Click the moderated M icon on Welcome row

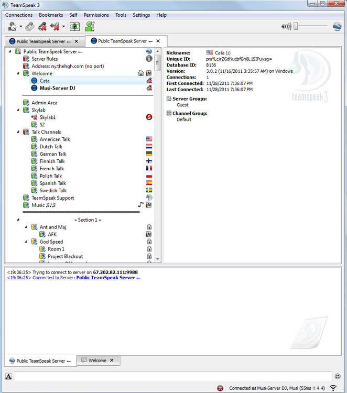coord(149,73)
